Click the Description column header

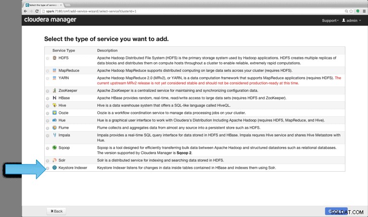point(107,50)
